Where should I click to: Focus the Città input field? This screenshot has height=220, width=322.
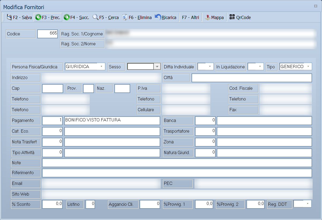[252, 78]
